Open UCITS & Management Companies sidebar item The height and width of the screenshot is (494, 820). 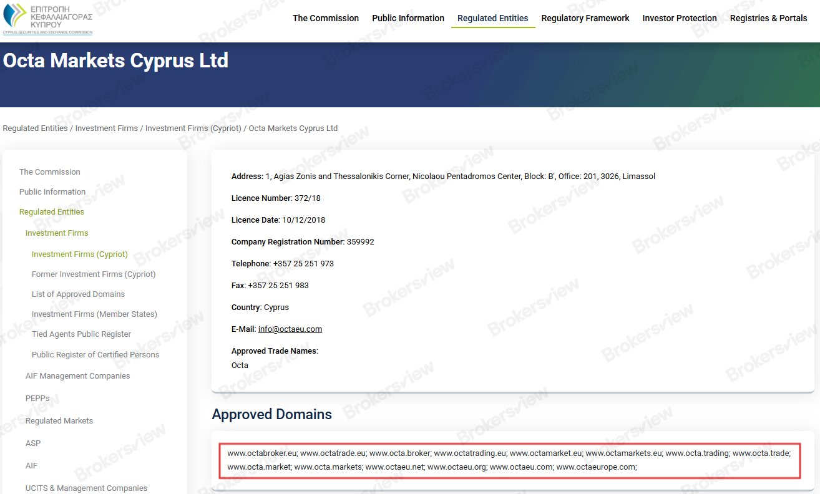87,488
